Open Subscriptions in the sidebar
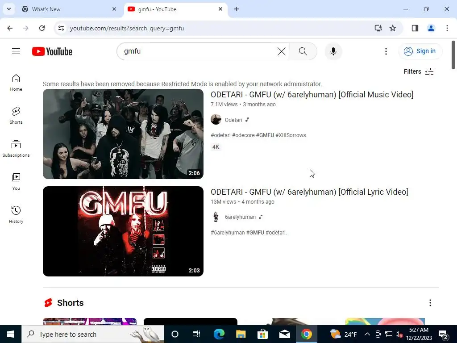This screenshot has width=457, height=343. [16, 148]
